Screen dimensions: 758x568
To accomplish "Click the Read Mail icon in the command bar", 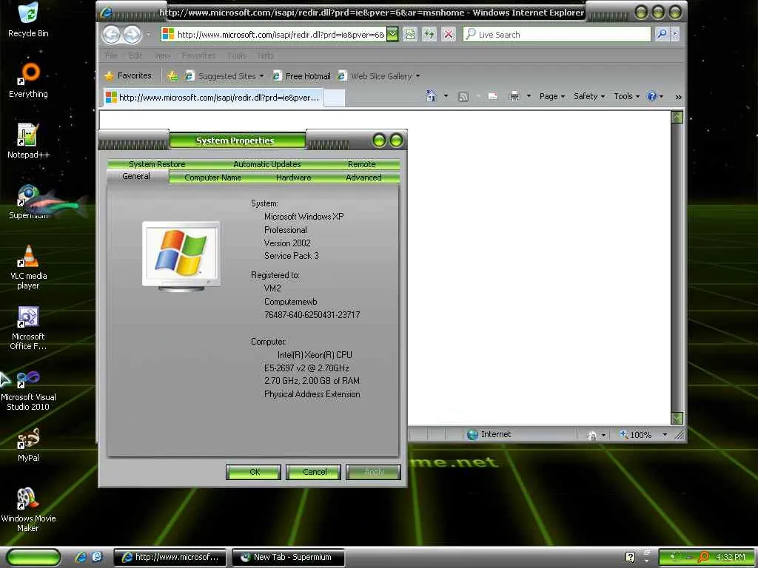I will [492, 97].
